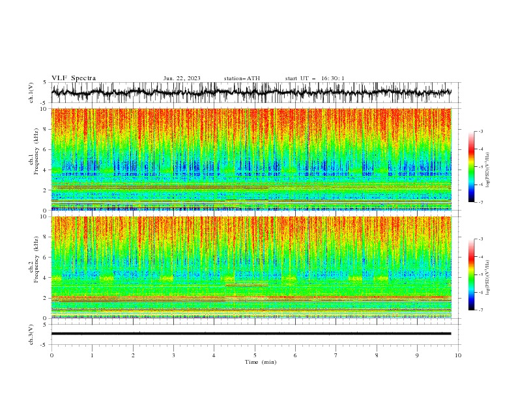Select the "ch.2 Frequency (kHz)" axis label
This screenshot has width=516, height=399.
[34, 259]
